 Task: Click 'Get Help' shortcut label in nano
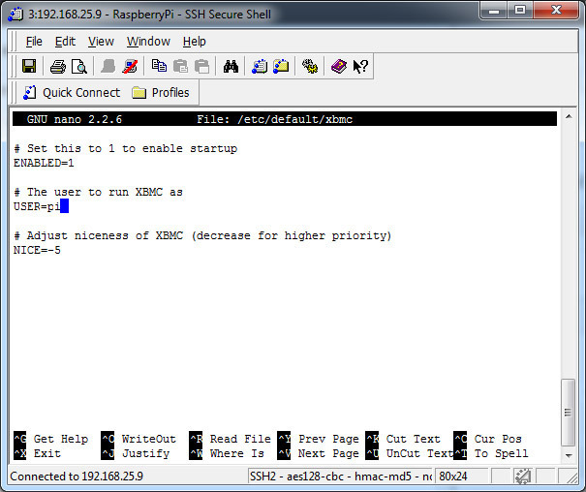click(61, 439)
